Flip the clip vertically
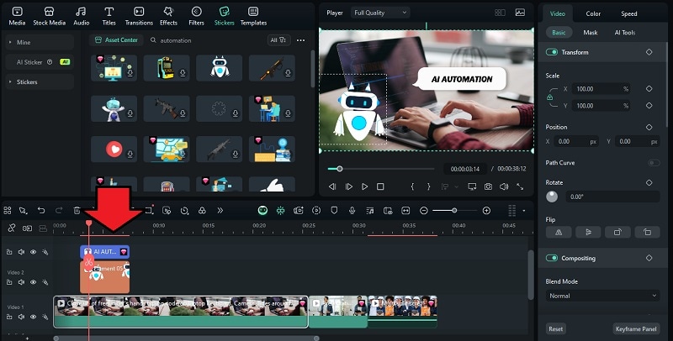The height and width of the screenshot is (341, 673). click(588, 232)
